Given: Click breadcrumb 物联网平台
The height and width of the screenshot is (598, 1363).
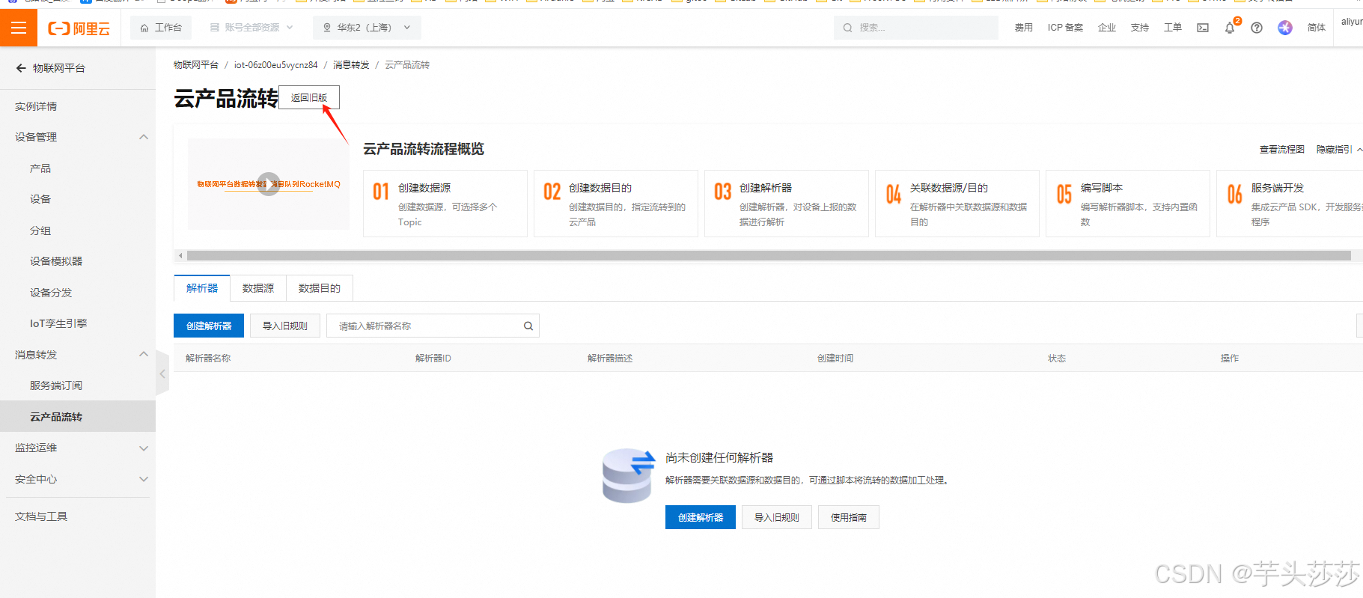Looking at the screenshot, I should click(196, 65).
